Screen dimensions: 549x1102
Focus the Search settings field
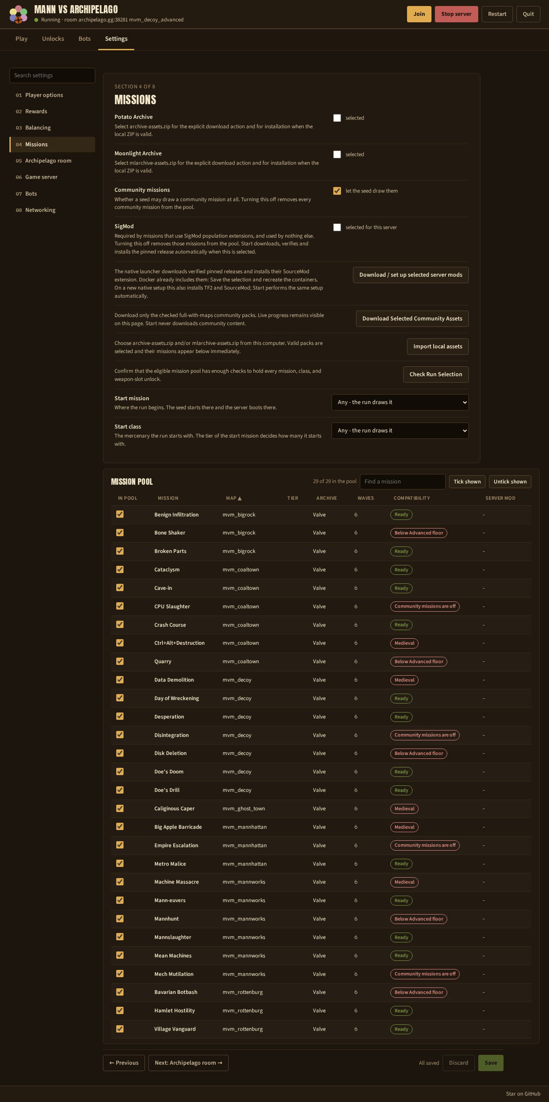(52, 75)
